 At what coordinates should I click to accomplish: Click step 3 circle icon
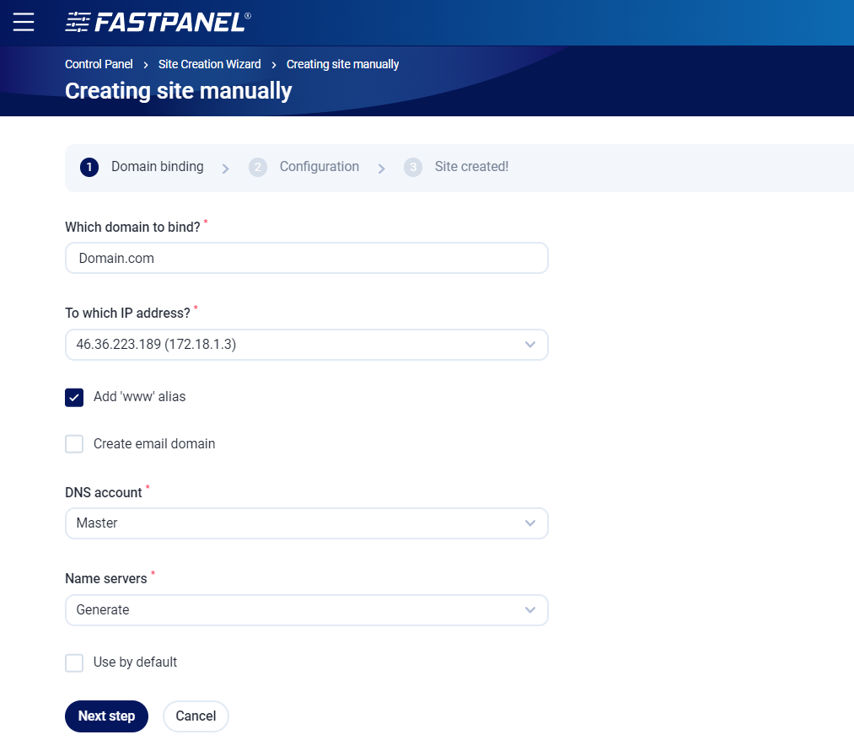[413, 168]
